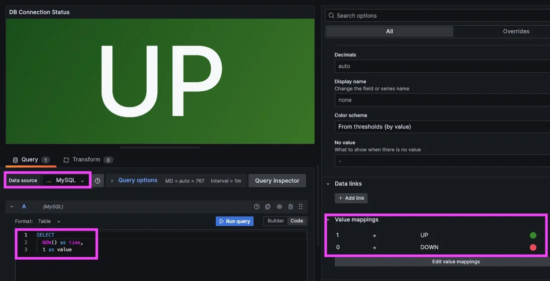Image resolution: width=550 pixels, height=281 pixels.
Task: Click the DB Connection Status panel title
Action: point(39,12)
